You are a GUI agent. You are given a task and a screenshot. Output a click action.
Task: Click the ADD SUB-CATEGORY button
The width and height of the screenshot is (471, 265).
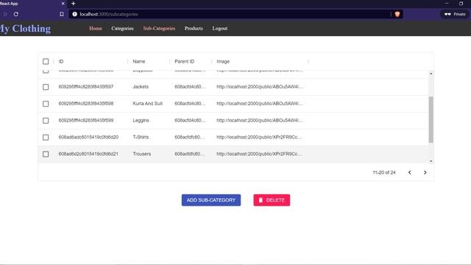coord(211,200)
